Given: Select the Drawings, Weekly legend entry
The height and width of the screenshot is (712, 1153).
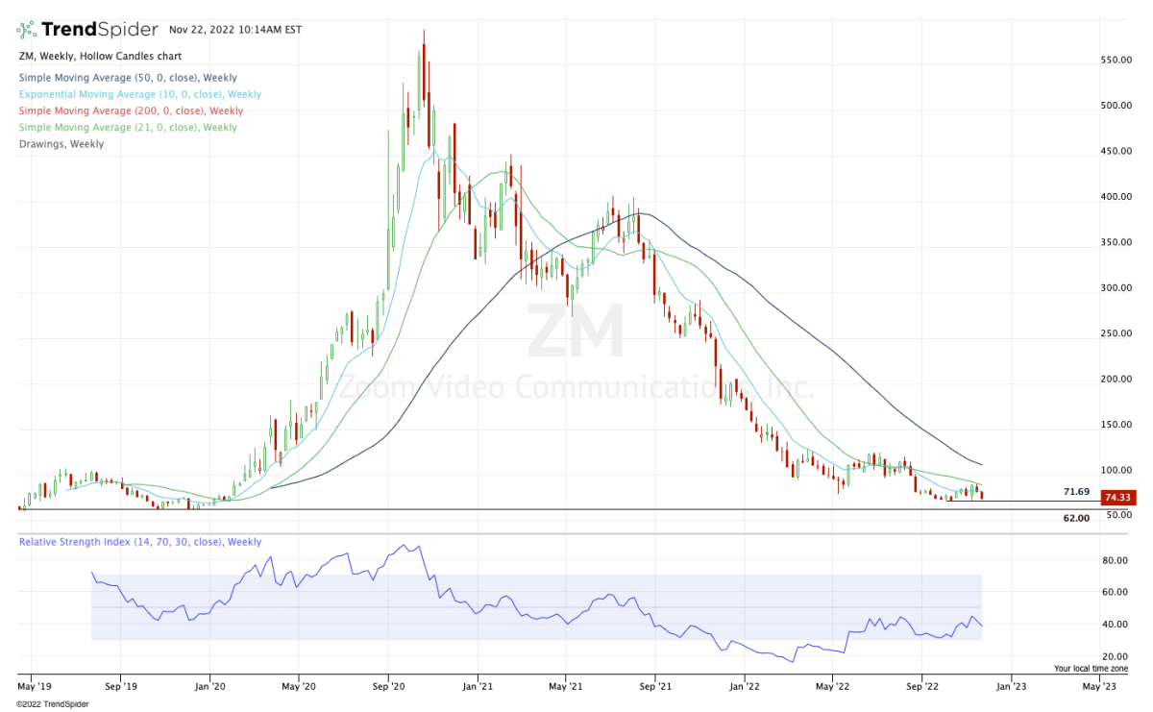Looking at the screenshot, I should click(60, 143).
